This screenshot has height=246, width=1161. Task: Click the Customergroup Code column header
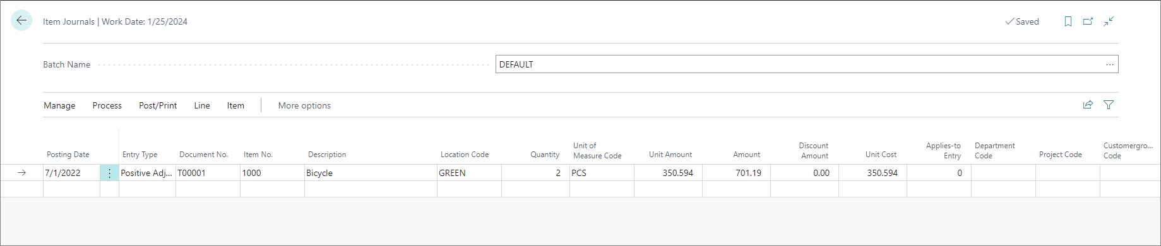pyautogui.click(x=1128, y=151)
